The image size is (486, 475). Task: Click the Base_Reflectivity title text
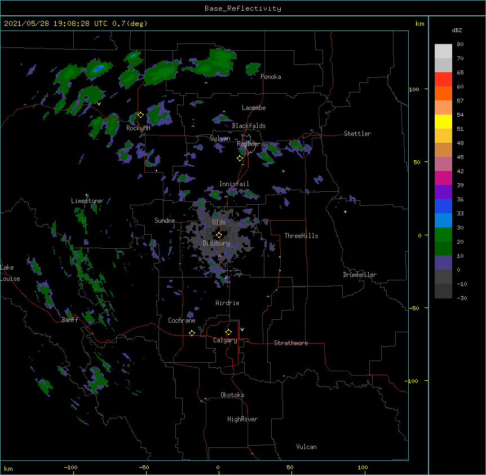[x=243, y=8]
